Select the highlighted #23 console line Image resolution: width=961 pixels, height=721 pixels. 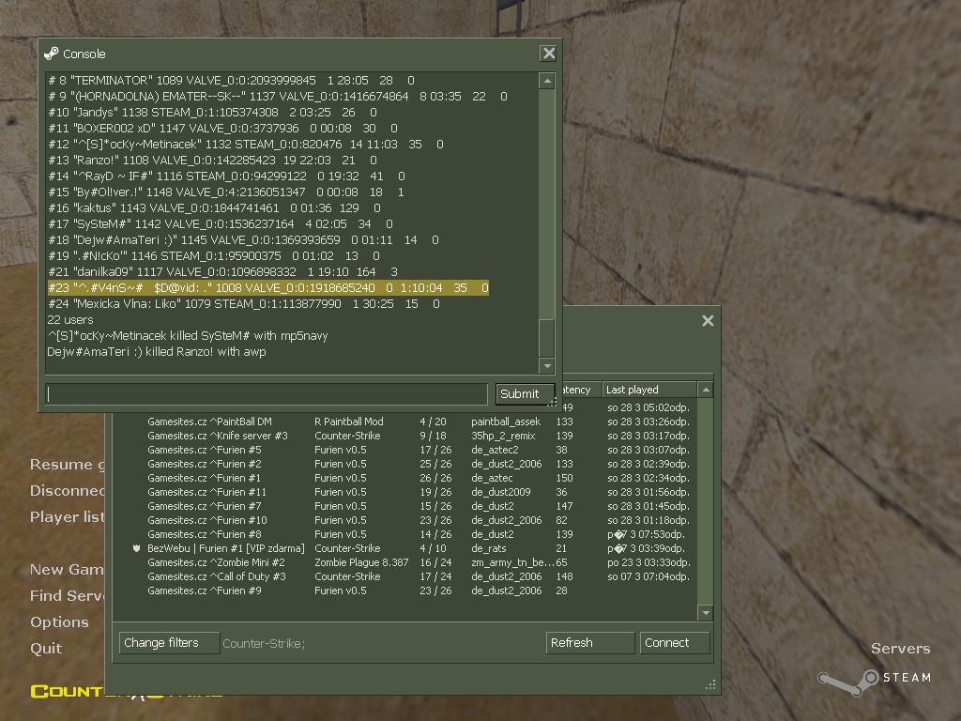[268, 288]
